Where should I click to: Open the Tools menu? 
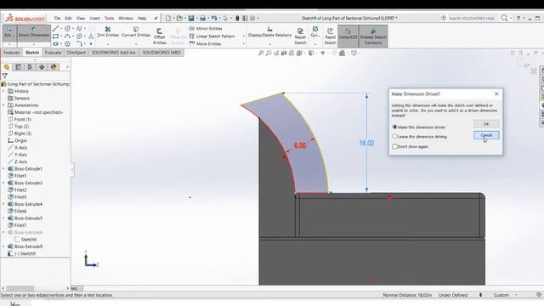tap(110, 18)
